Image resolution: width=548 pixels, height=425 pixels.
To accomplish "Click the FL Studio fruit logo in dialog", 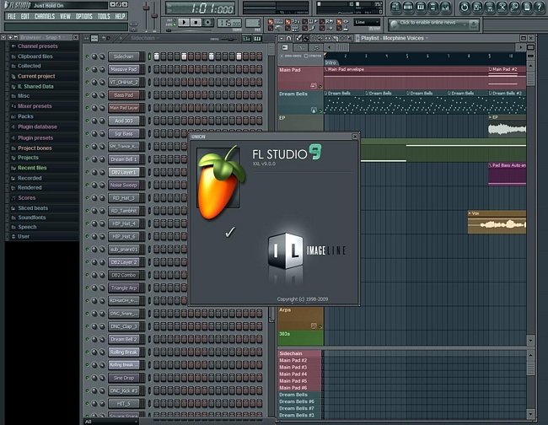I will point(220,182).
